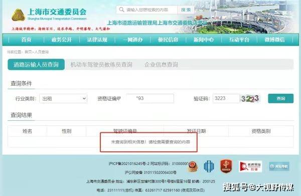
Task: Click the red 党政机关 shield badge icon
Action: [226, 166]
